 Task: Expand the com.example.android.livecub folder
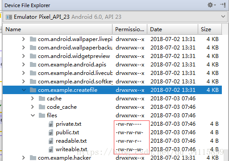click(x=24, y=73)
